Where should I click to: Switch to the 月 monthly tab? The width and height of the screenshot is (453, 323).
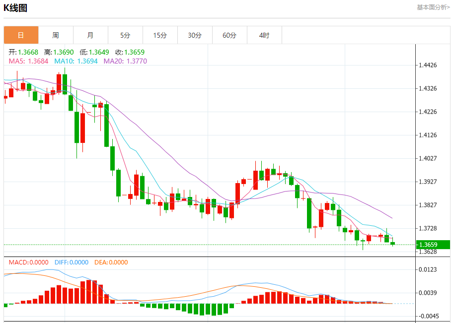pyautogui.click(x=90, y=35)
